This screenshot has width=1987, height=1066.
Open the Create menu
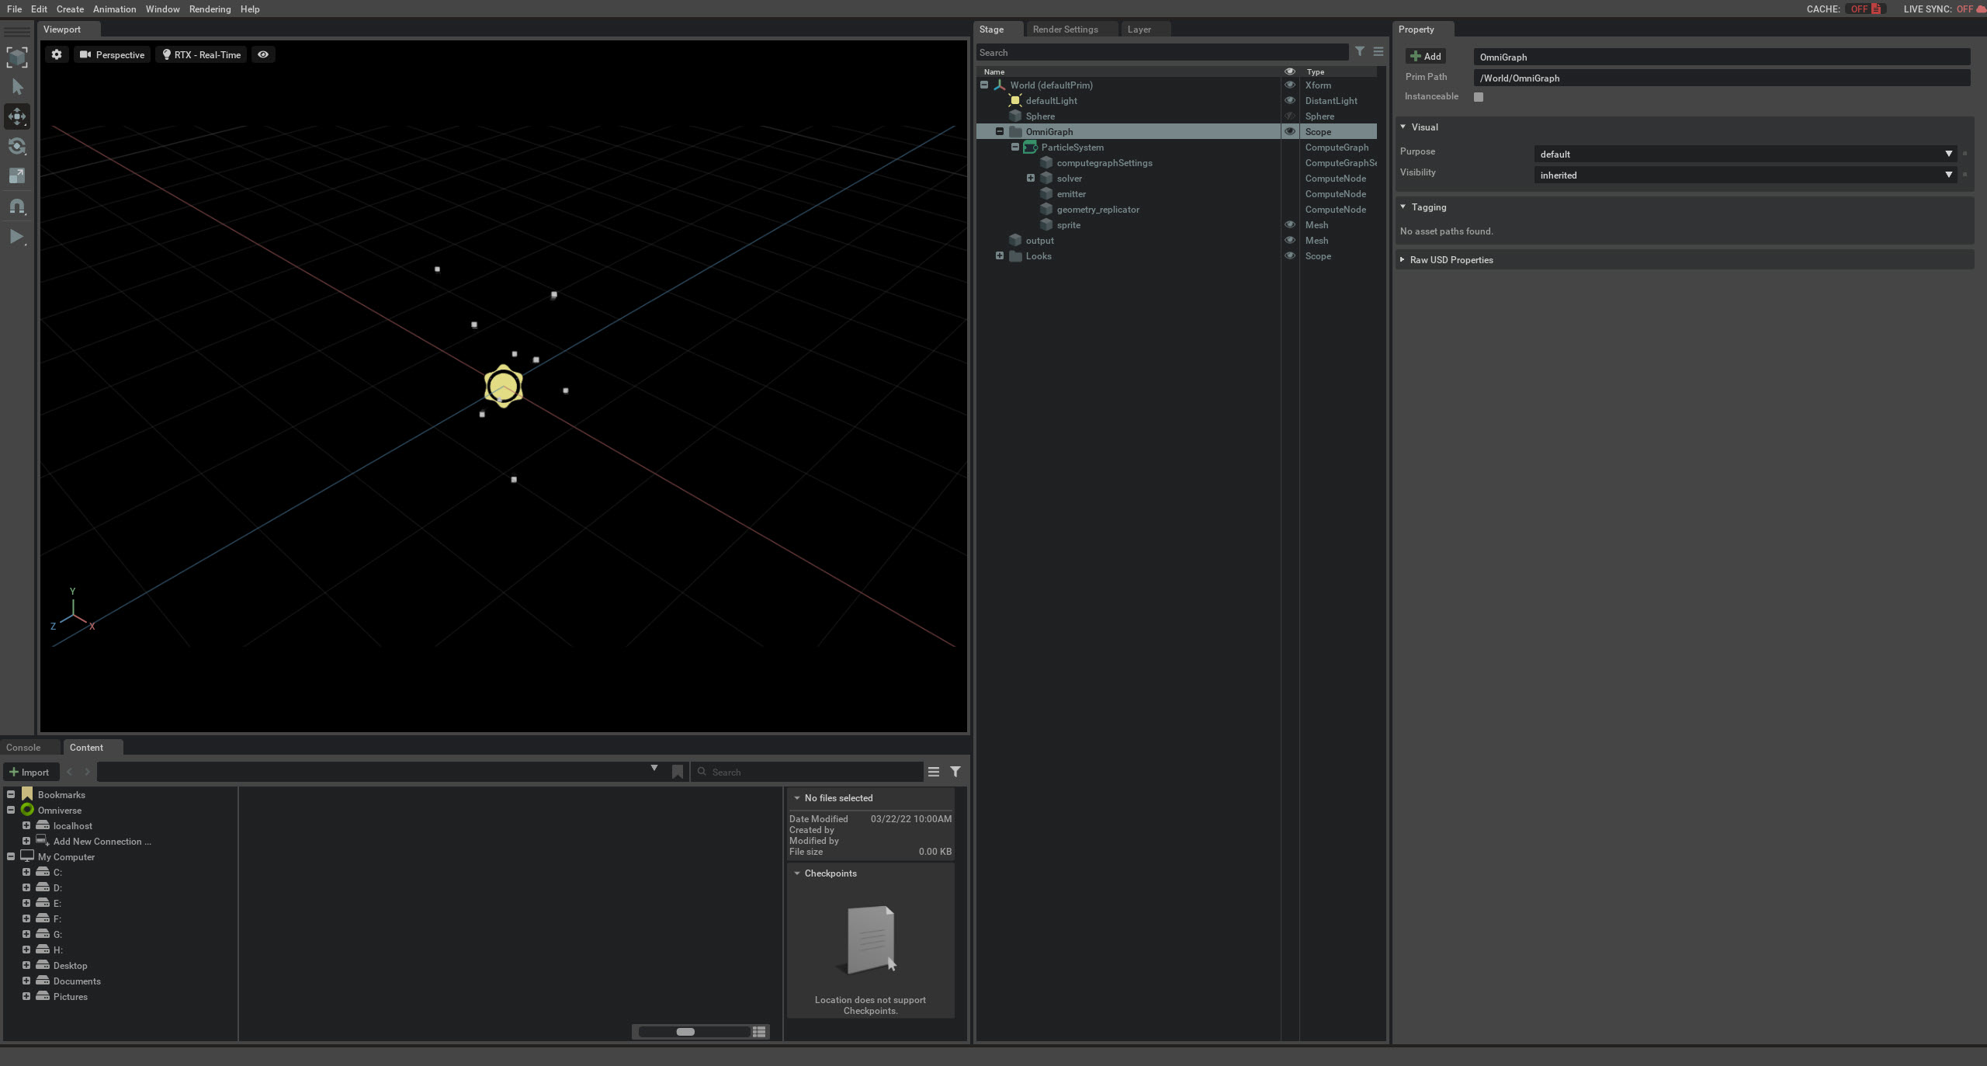(x=70, y=9)
